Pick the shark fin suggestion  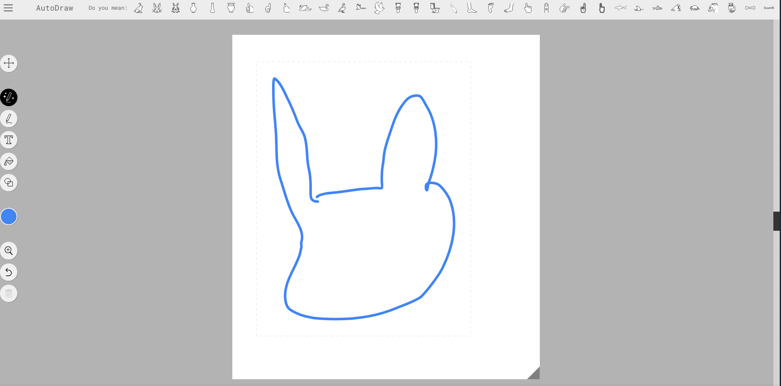tap(639, 8)
